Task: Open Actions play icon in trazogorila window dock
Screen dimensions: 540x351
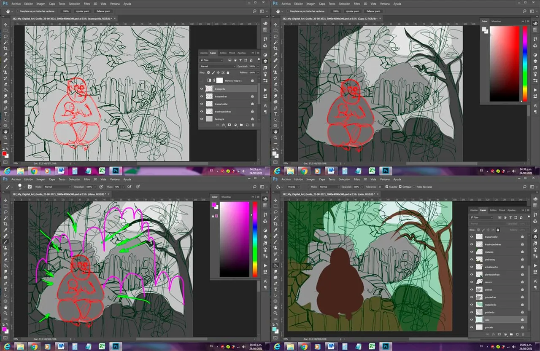Action: (x=265, y=90)
